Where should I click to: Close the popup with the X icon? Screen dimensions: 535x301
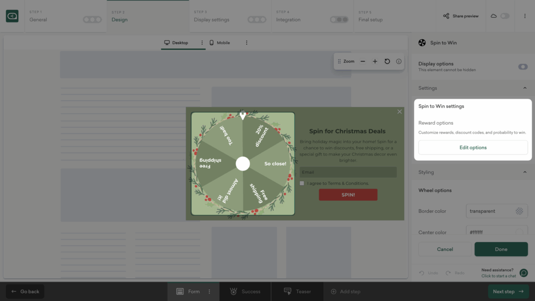pyautogui.click(x=400, y=112)
